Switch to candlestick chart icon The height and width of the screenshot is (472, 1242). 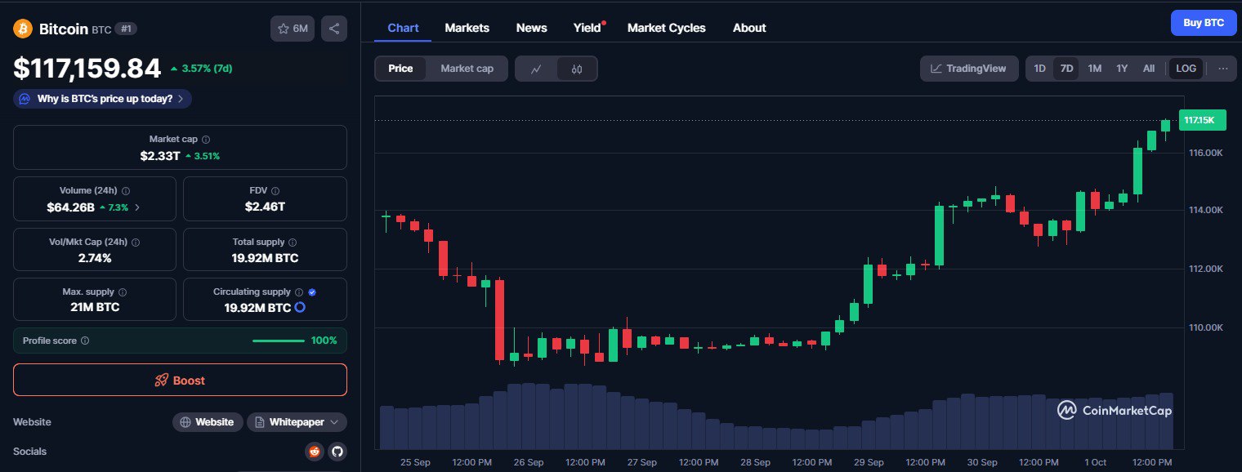577,69
